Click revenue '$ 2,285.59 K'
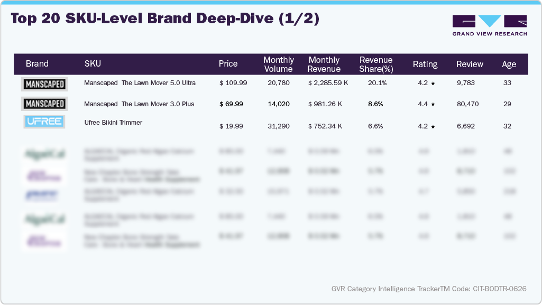This screenshot has height=305, width=542. pos(328,83)
